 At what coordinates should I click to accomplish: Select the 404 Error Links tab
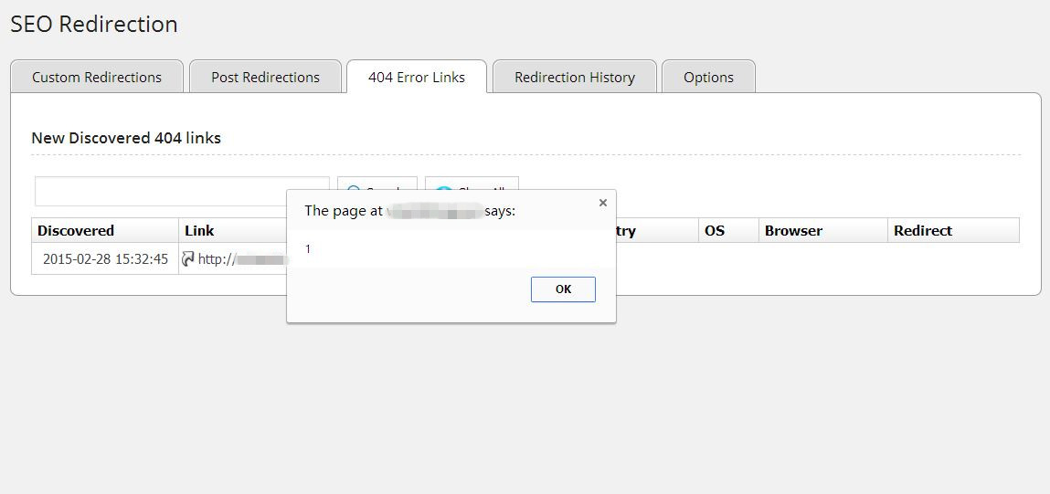417,77
